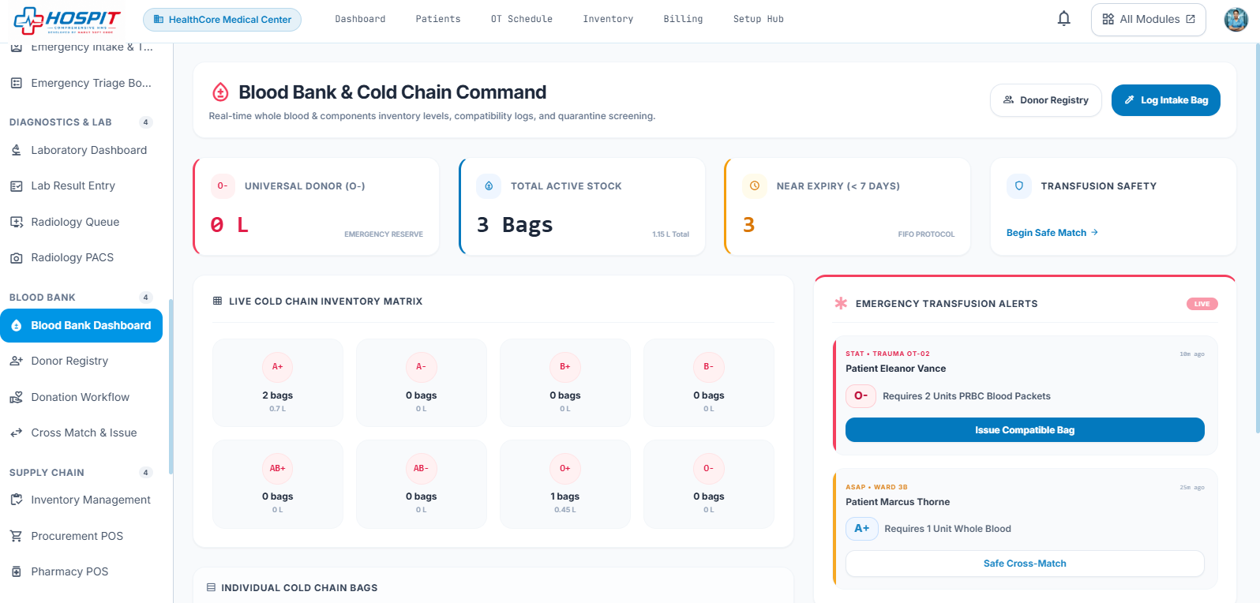Click the Log Intake Bag button
The height and width of the screenshot is (603, 1260).
(1165, 100)
